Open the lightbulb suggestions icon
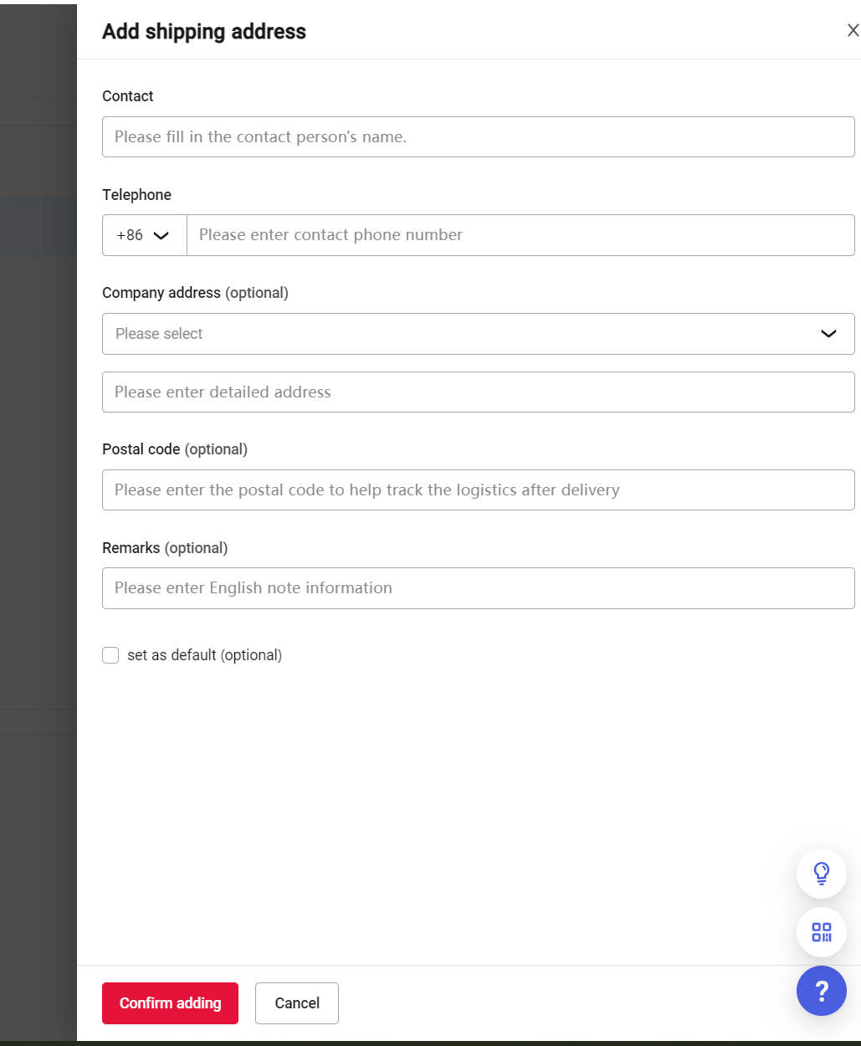The image size is (861, 1046). (x=821, y=874)
